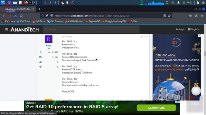Open the Kali Linux bookmark
206x115 pixels.
[x=9, y=21]
